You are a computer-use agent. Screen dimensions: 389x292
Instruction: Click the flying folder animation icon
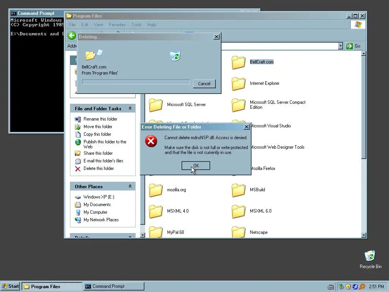(x=94, y=55)
